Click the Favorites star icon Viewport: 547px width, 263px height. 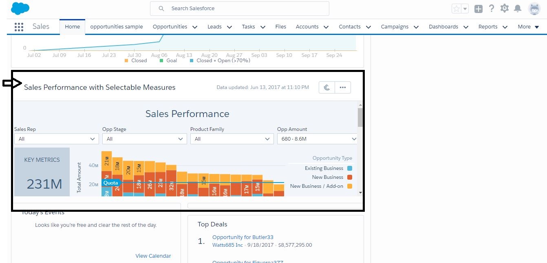(457, 9)
